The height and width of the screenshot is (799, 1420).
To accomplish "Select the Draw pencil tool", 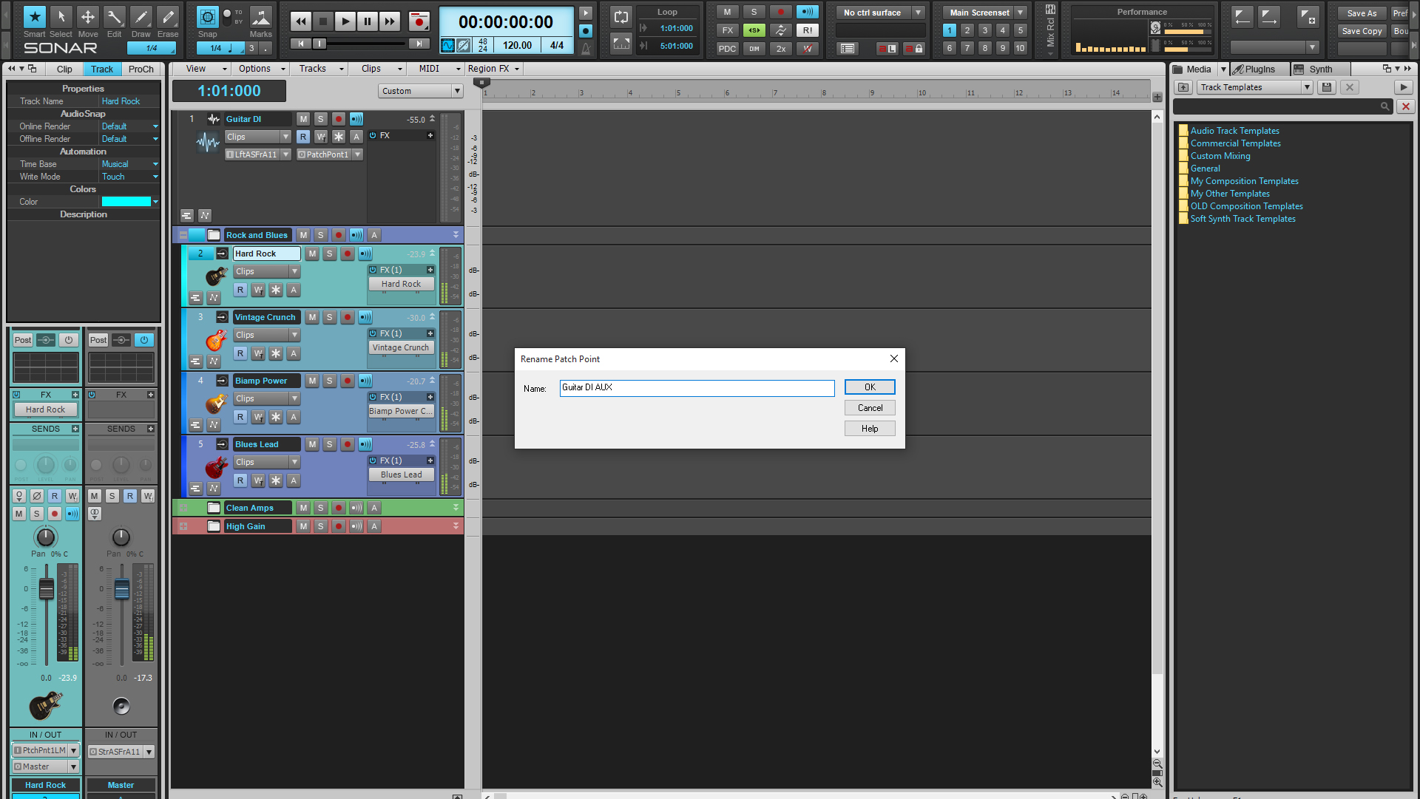I will click(141, 17).
